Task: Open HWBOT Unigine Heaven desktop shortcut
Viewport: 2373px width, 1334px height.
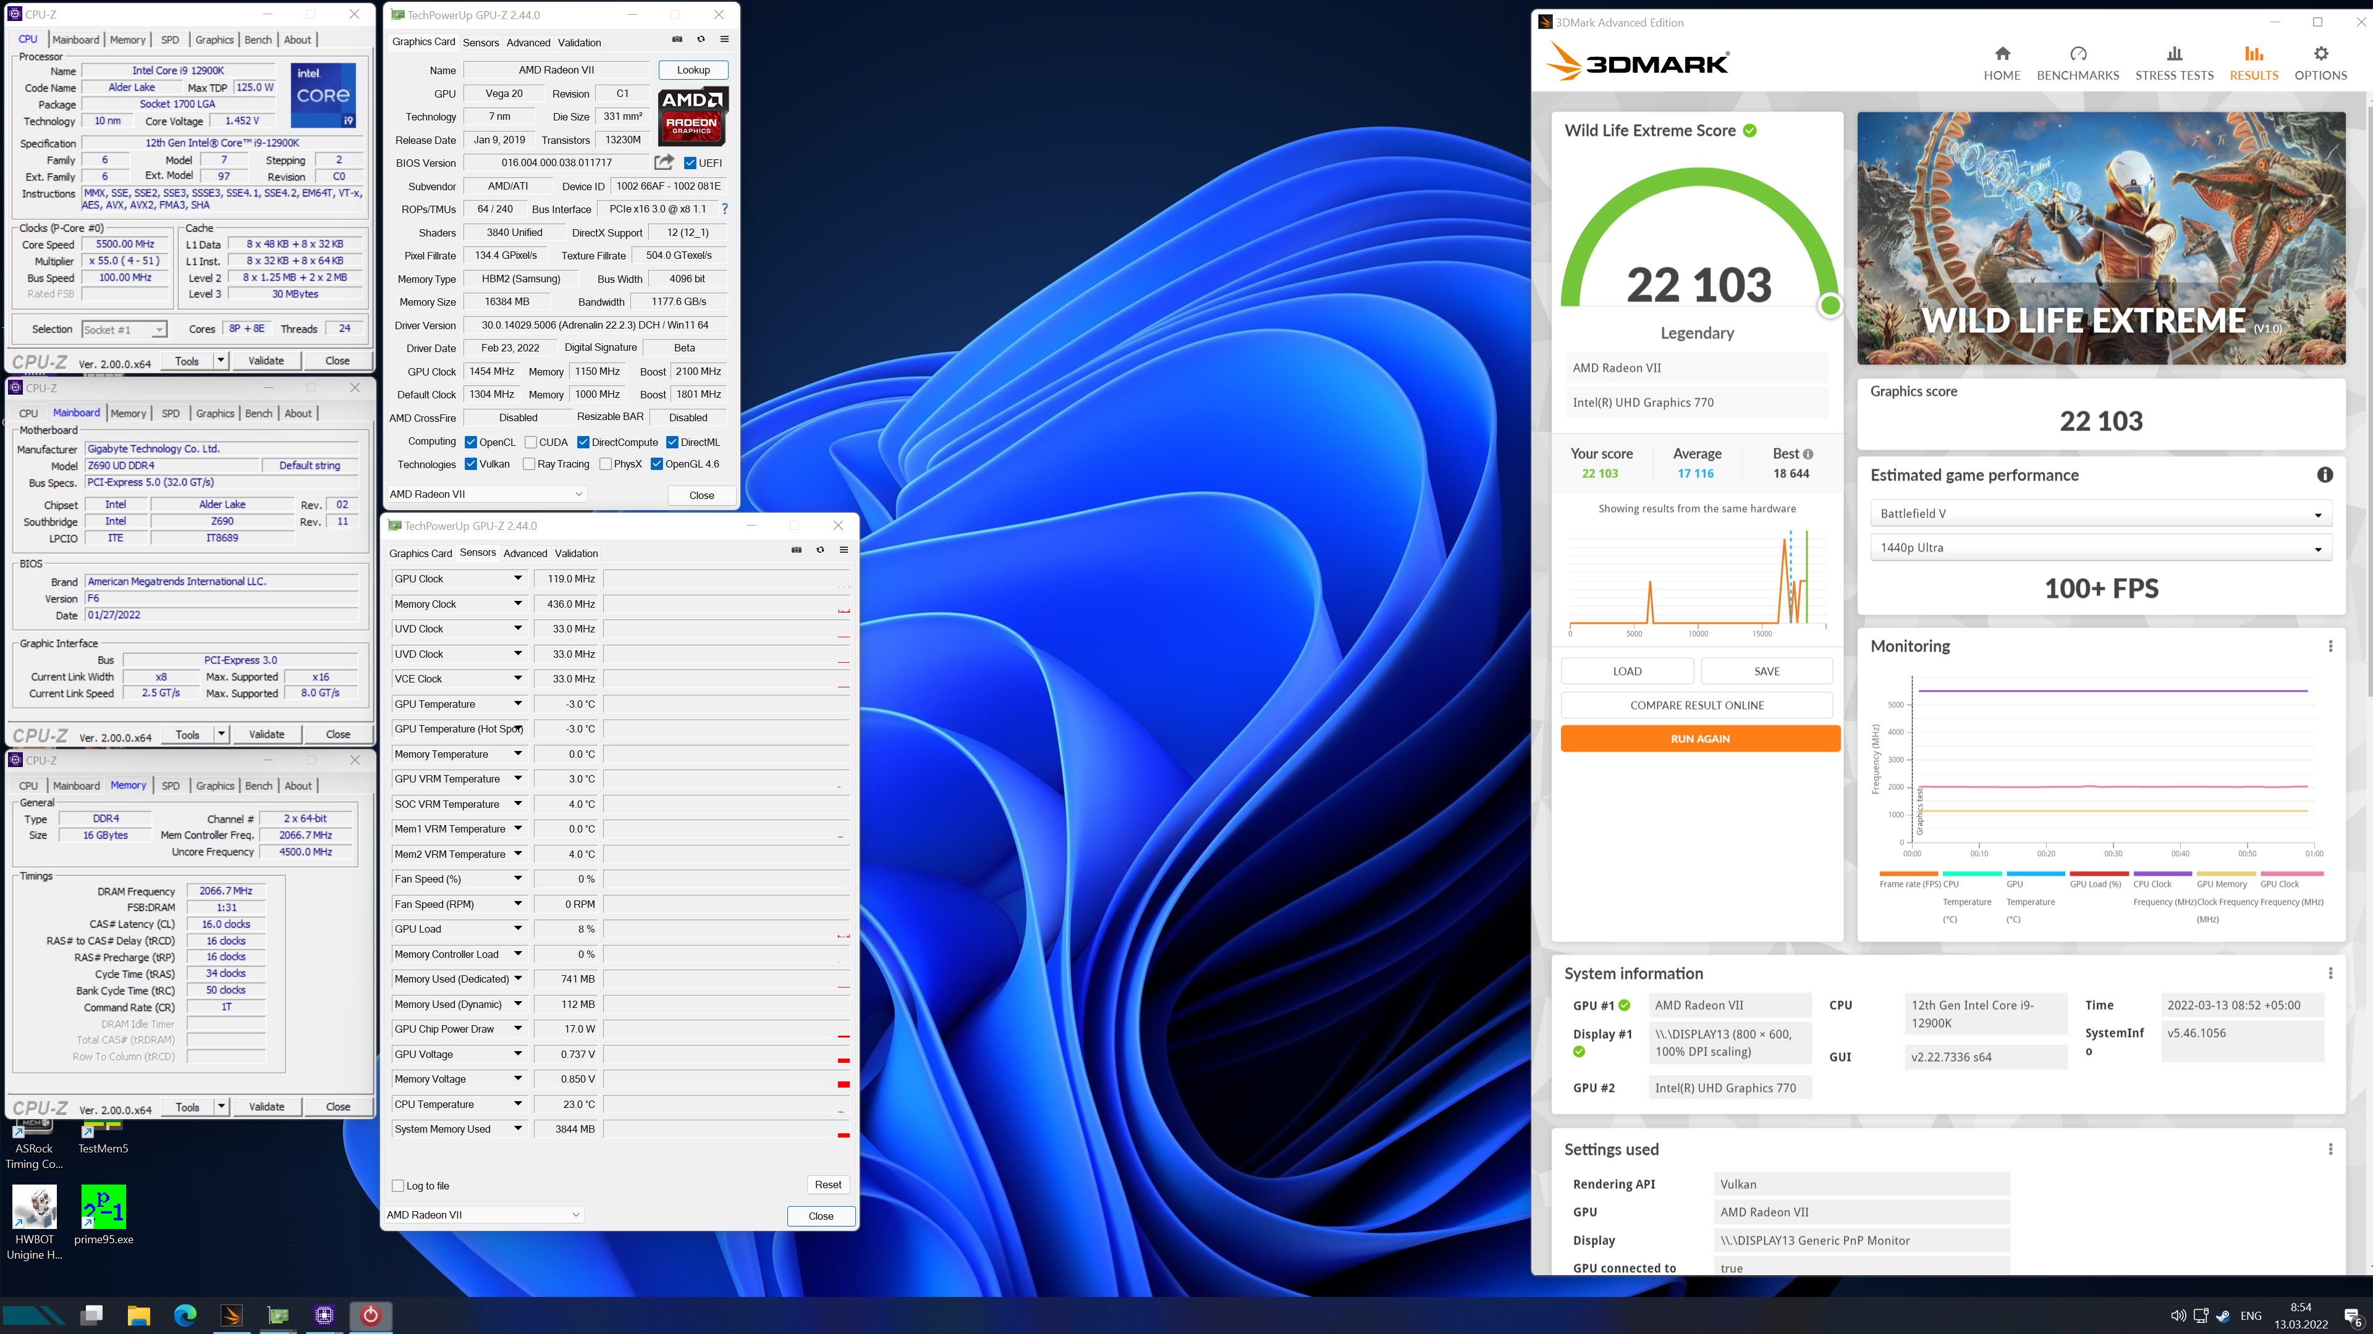Action: (34, 1223)
